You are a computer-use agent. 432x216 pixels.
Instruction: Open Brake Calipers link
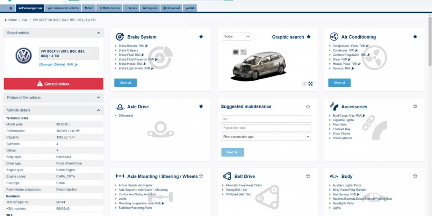click(128, 50)
